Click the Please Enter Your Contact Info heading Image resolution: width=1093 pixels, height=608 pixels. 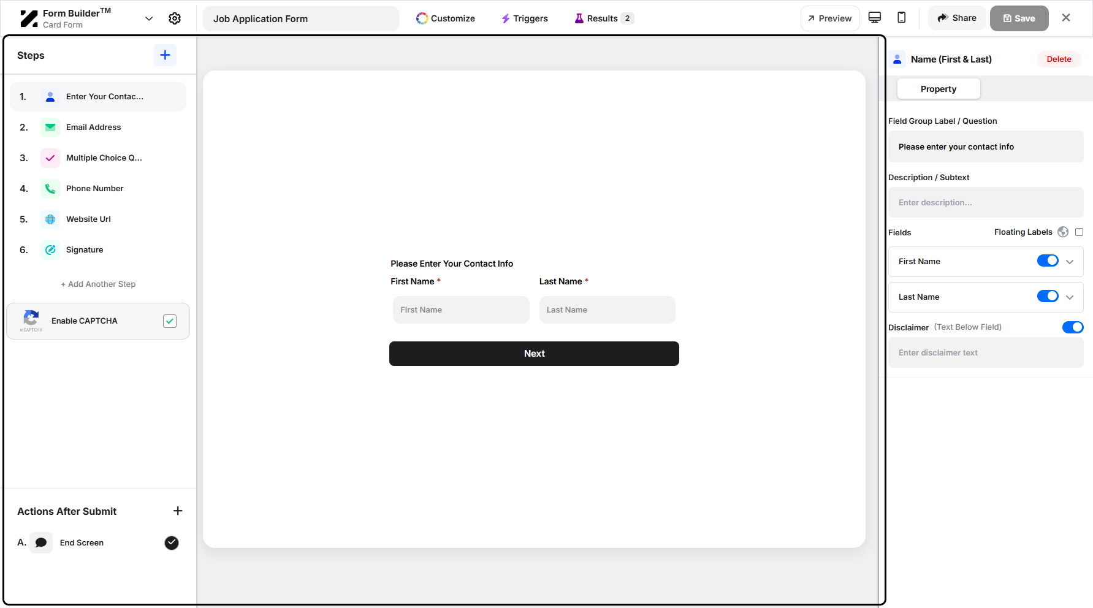click(452, 264)
